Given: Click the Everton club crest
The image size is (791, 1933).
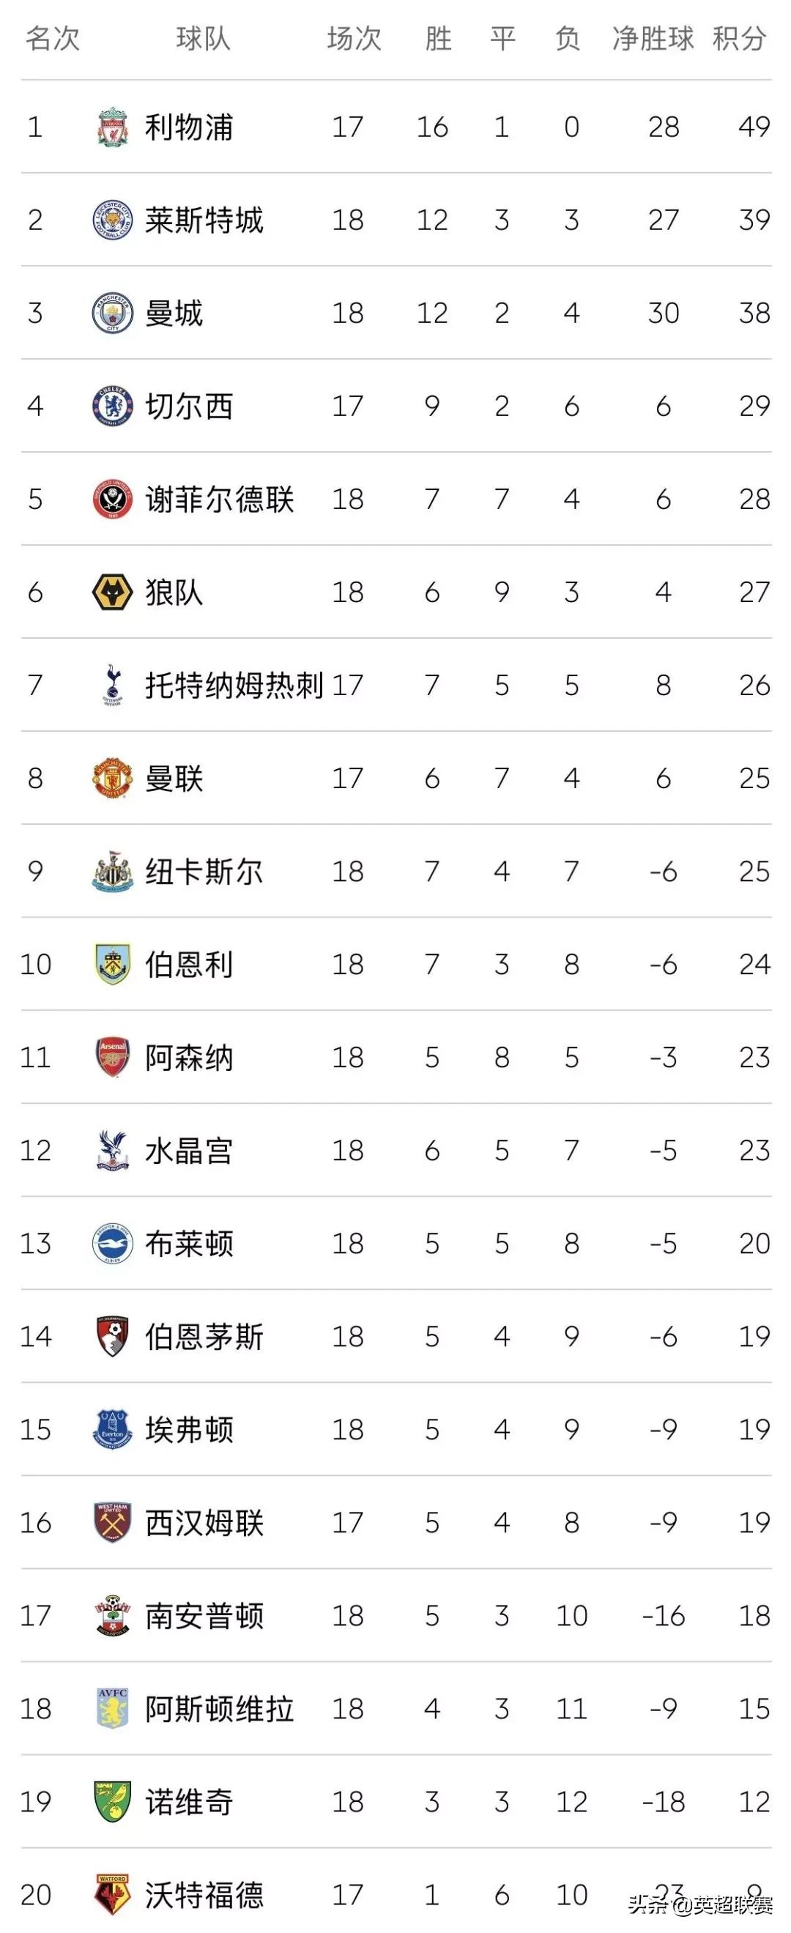Looking at the screenshot, I should coord(113,1430).
